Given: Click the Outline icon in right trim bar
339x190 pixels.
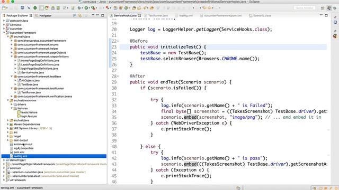Looking at the screenshot, I should tap(335, 22).
